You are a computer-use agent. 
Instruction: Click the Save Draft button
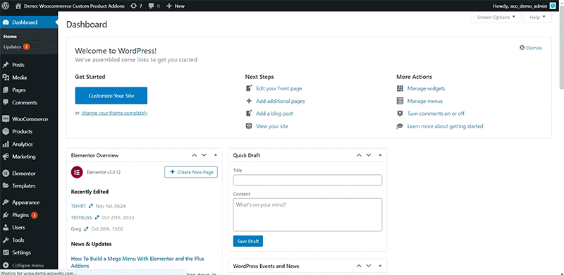[x=248, y=241]
